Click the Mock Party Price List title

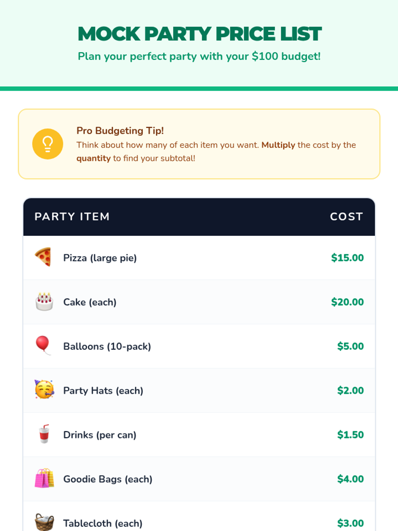click(199, 34)
